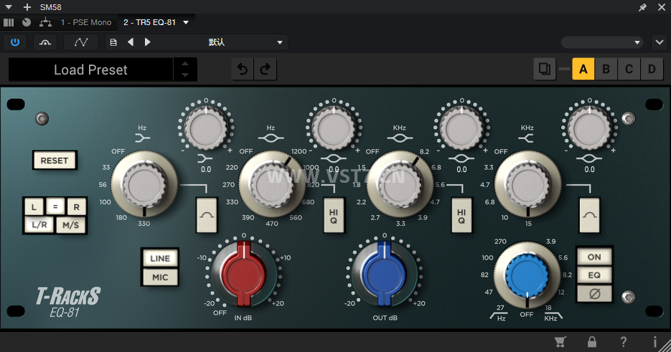Click the high-mid KHz frequency knob

pos(400,185)
